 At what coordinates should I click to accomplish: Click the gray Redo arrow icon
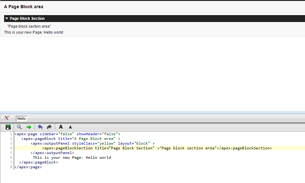[49, 127]
